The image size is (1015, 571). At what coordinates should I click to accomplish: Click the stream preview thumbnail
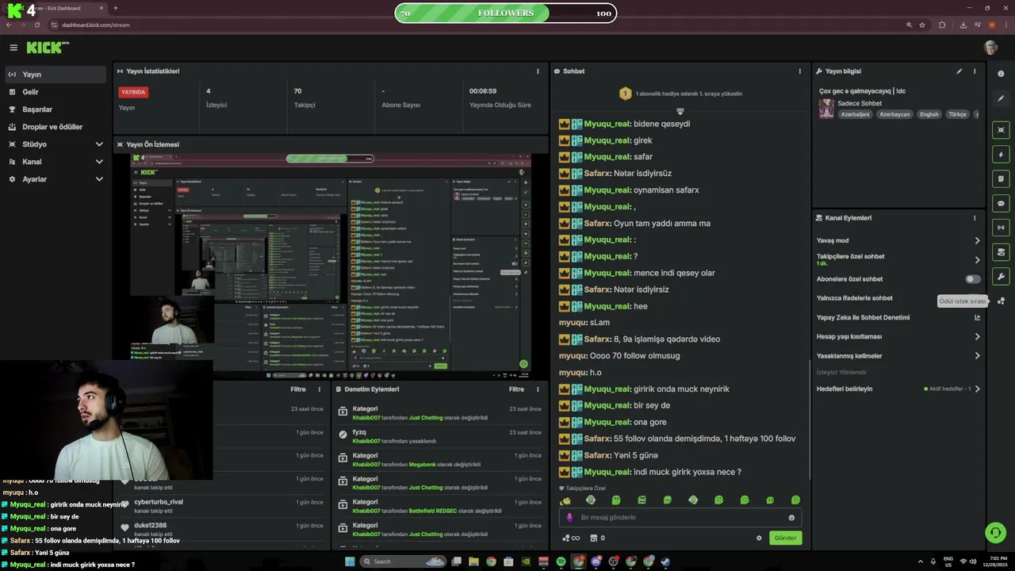click(x=331, y=266)
